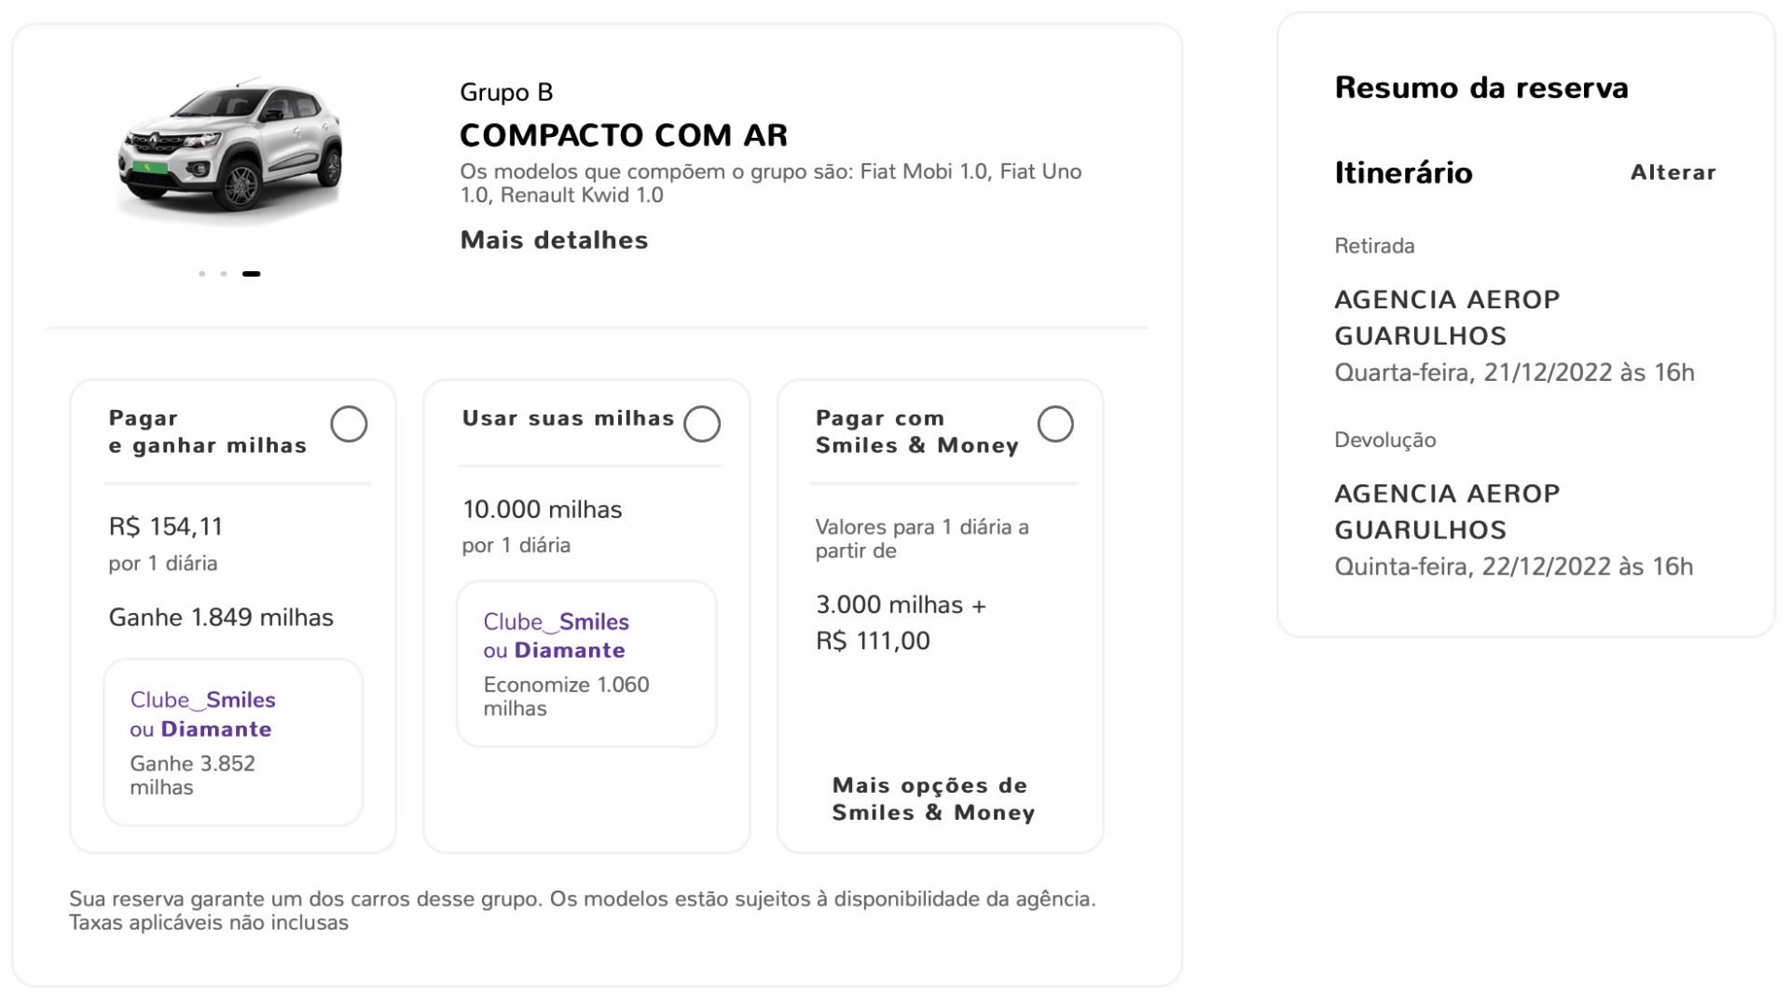Click the 'COMPACTO COM AR' group title
Viewport: 1790px width, 994px height.
point(624,136)
